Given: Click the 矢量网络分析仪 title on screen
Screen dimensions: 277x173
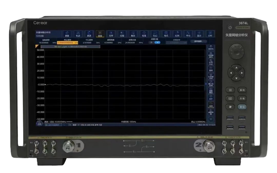Looking at the screenshot, I should pos(43,32).
